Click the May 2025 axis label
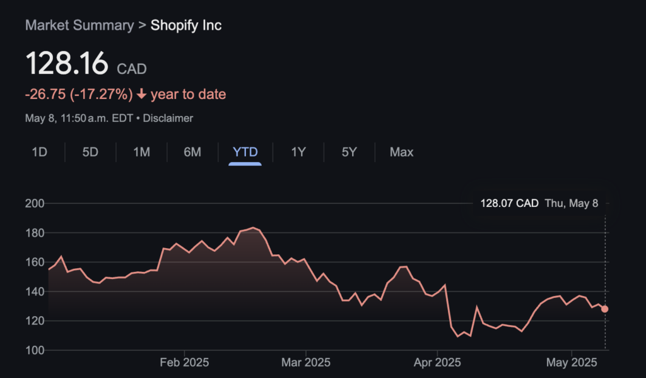Screen dimensions: 646x378 point(572,362)
